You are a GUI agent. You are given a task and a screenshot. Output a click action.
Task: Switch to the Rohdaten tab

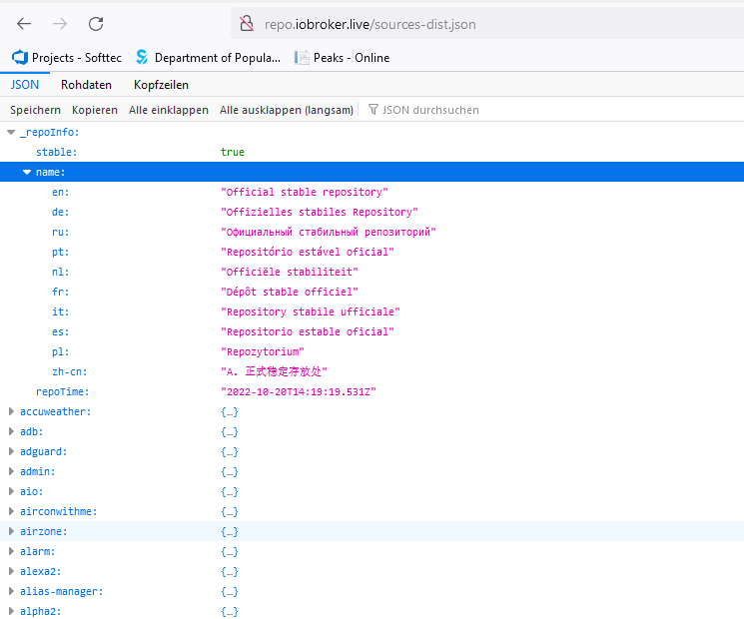click(x=86, y=85)
